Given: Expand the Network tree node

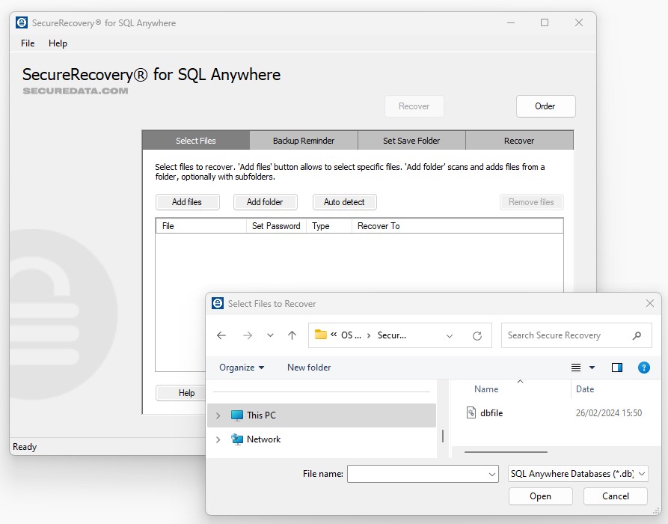Looking at the screenshot, I should [x=218, y=439].
